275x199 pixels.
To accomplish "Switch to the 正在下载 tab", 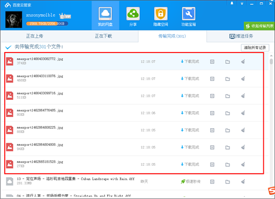I will coord(103,36).
